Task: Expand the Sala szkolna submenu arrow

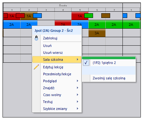Action: pyautogui.click(x=78, y=60)
